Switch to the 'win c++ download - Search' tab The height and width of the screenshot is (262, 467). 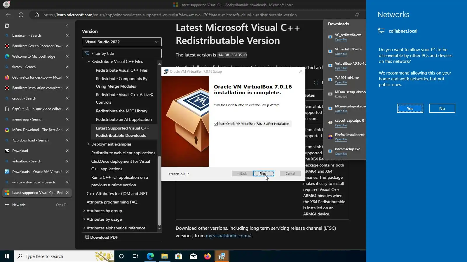[37, 182]
